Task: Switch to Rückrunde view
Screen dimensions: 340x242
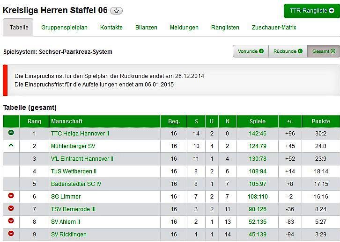Action: click(288, 51)
